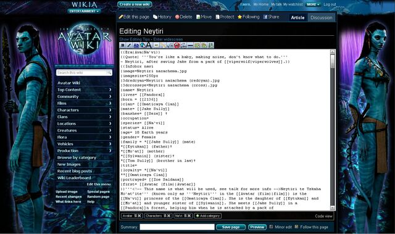Insert embedded file toolbar icon
The height and width of the screenshot is (234, 395).
tap(156, 45)
